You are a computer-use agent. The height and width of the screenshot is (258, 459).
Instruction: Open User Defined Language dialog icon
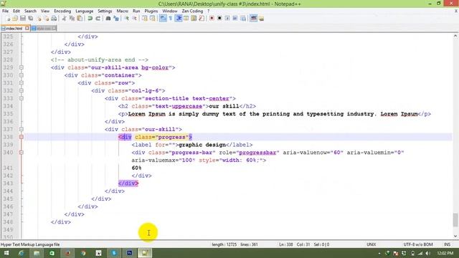[186, 19]
